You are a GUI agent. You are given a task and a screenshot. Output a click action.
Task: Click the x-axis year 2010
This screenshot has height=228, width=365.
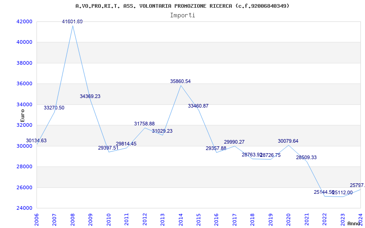point(109,219)
